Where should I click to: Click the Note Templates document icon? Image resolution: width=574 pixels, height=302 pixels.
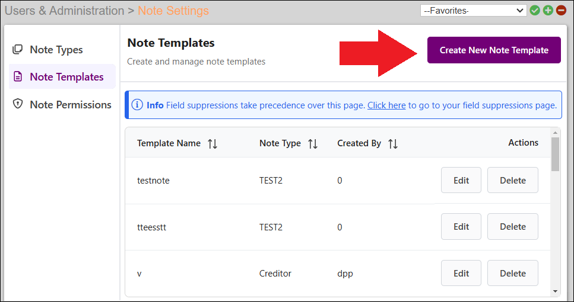(x=18, y=77)
